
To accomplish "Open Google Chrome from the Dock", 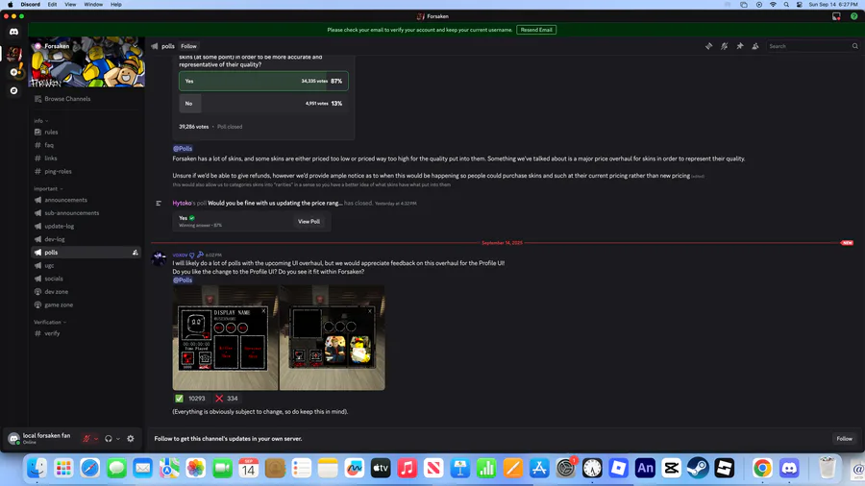I will coord(762,469).
